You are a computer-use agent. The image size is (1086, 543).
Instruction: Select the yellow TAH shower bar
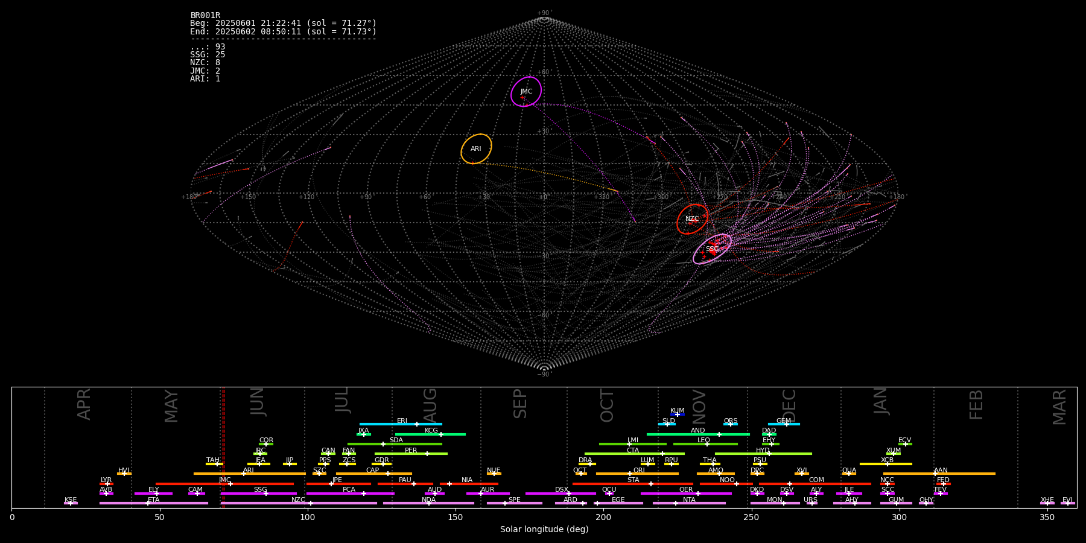pos(215,463)
